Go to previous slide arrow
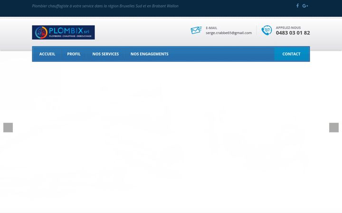Image resolution: width=342 pixels, height=213 pixels. click(x=8, y=128)
